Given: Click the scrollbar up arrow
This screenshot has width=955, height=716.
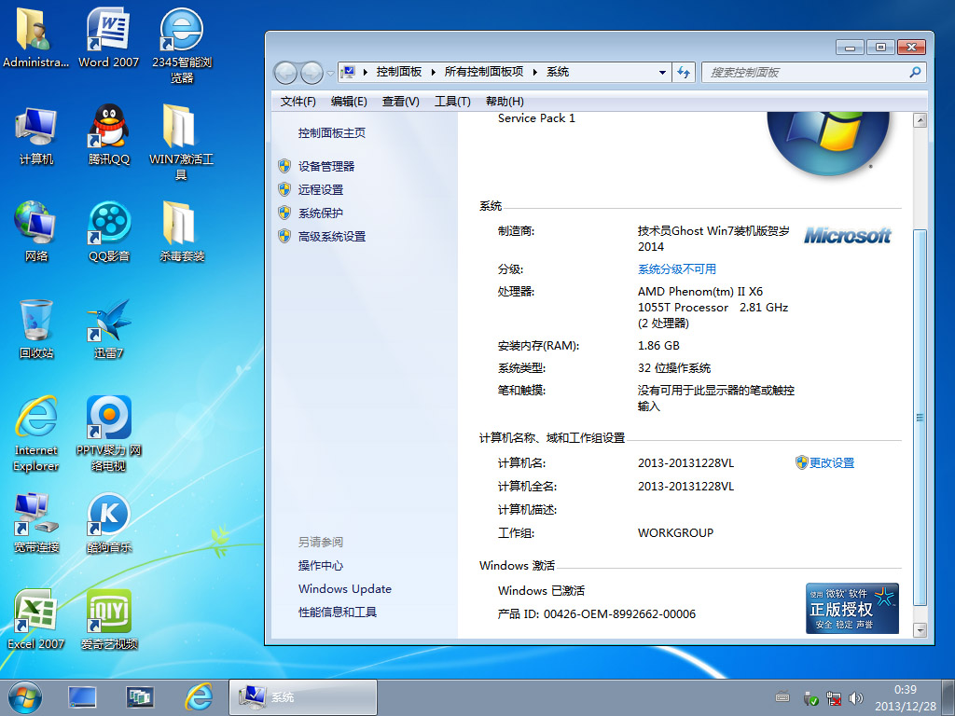Looking at the screenshot, I should coord(920,120).
